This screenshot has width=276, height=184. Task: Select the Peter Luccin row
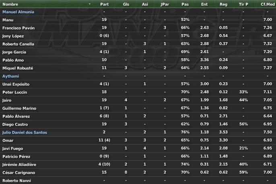tap(138, 92)
